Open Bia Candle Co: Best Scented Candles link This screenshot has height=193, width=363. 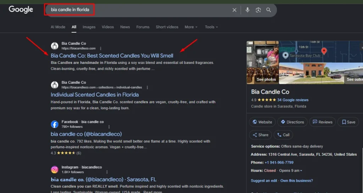click(112, 56)
